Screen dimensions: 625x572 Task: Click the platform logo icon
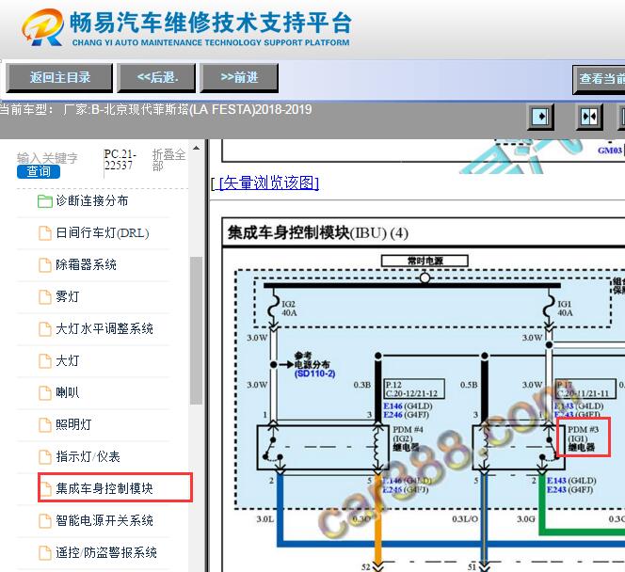42,27
